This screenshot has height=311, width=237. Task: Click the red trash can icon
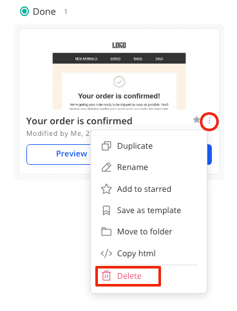coord(106,276)
